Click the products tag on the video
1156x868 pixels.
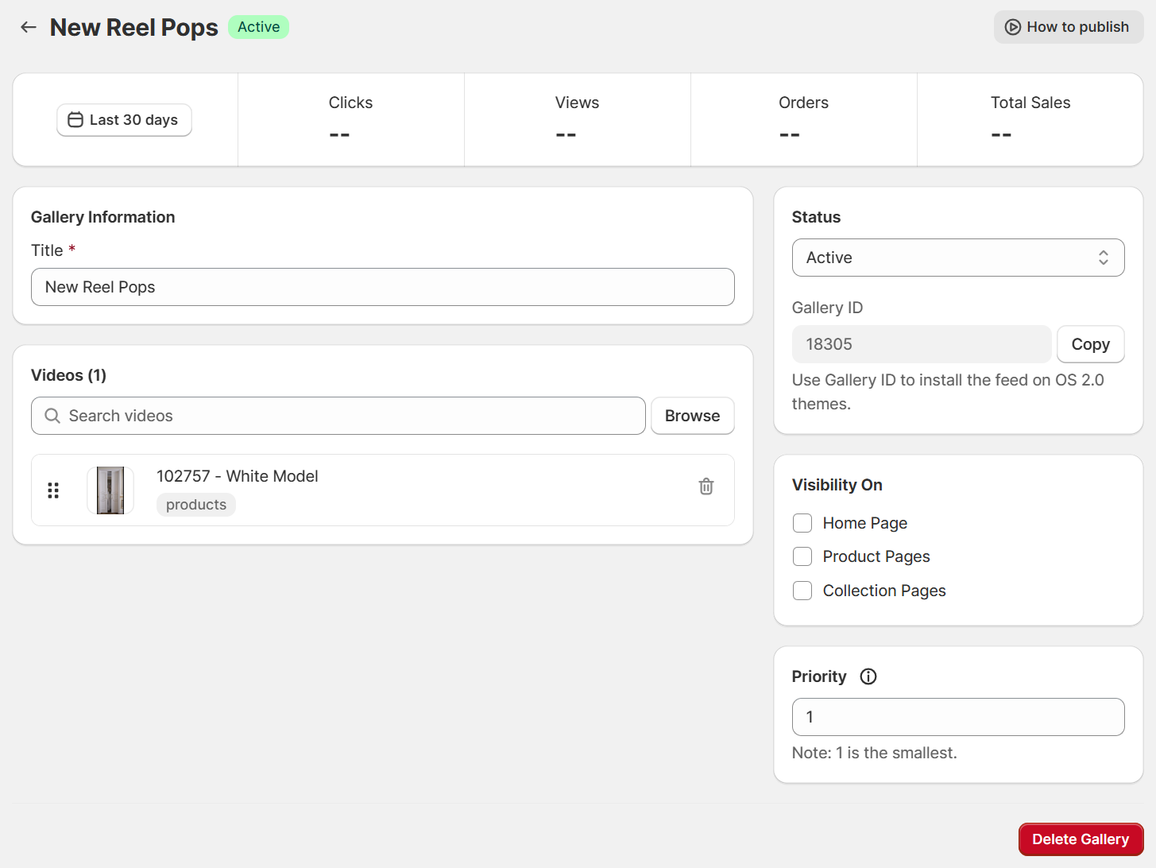pos(196,505)
